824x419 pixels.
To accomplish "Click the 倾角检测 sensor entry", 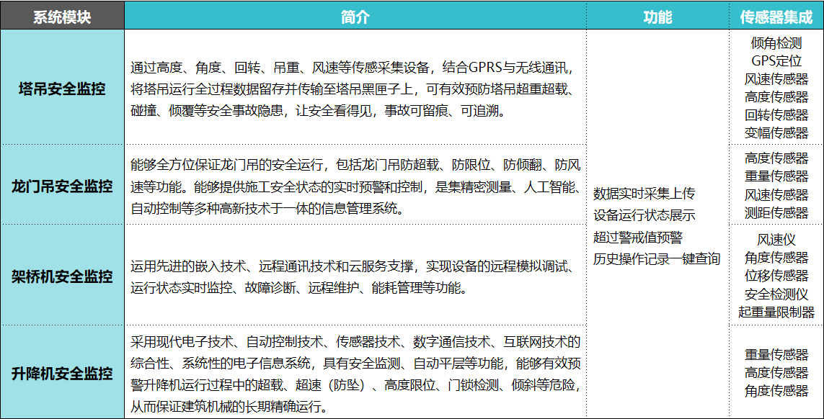I will (776, 43).
